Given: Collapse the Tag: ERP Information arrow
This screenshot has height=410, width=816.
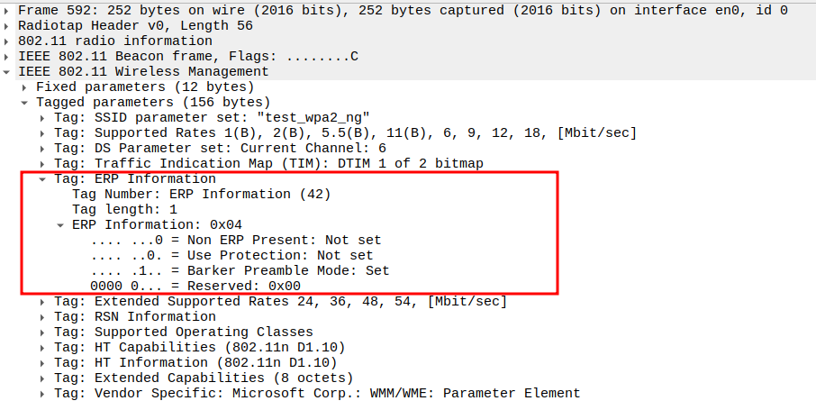Looking at the screenshot, I should 43,179.
